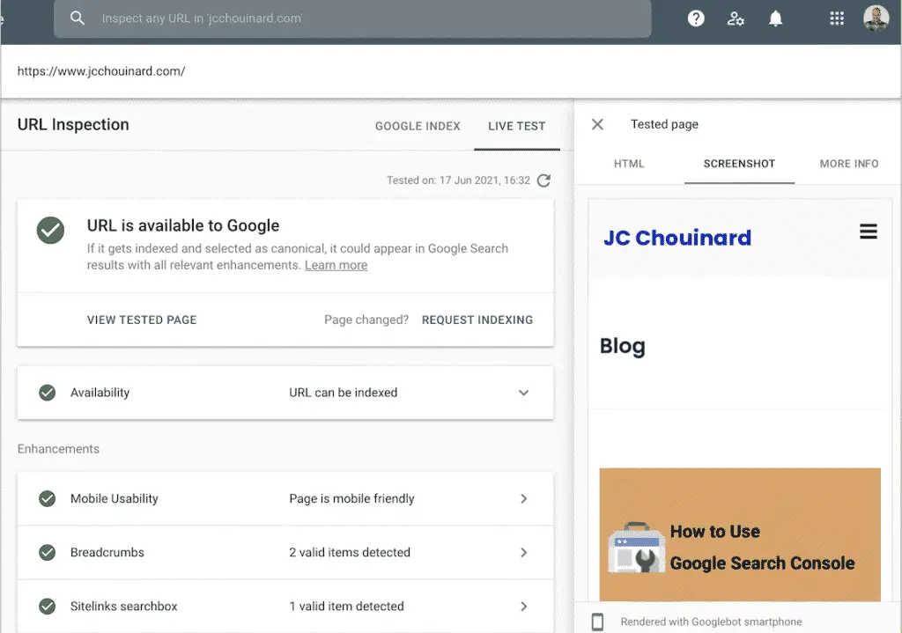Screen dimensions: 902x633
Task: Click the How to Use Google Search Console thumbnail
Action: pos(740,534)
